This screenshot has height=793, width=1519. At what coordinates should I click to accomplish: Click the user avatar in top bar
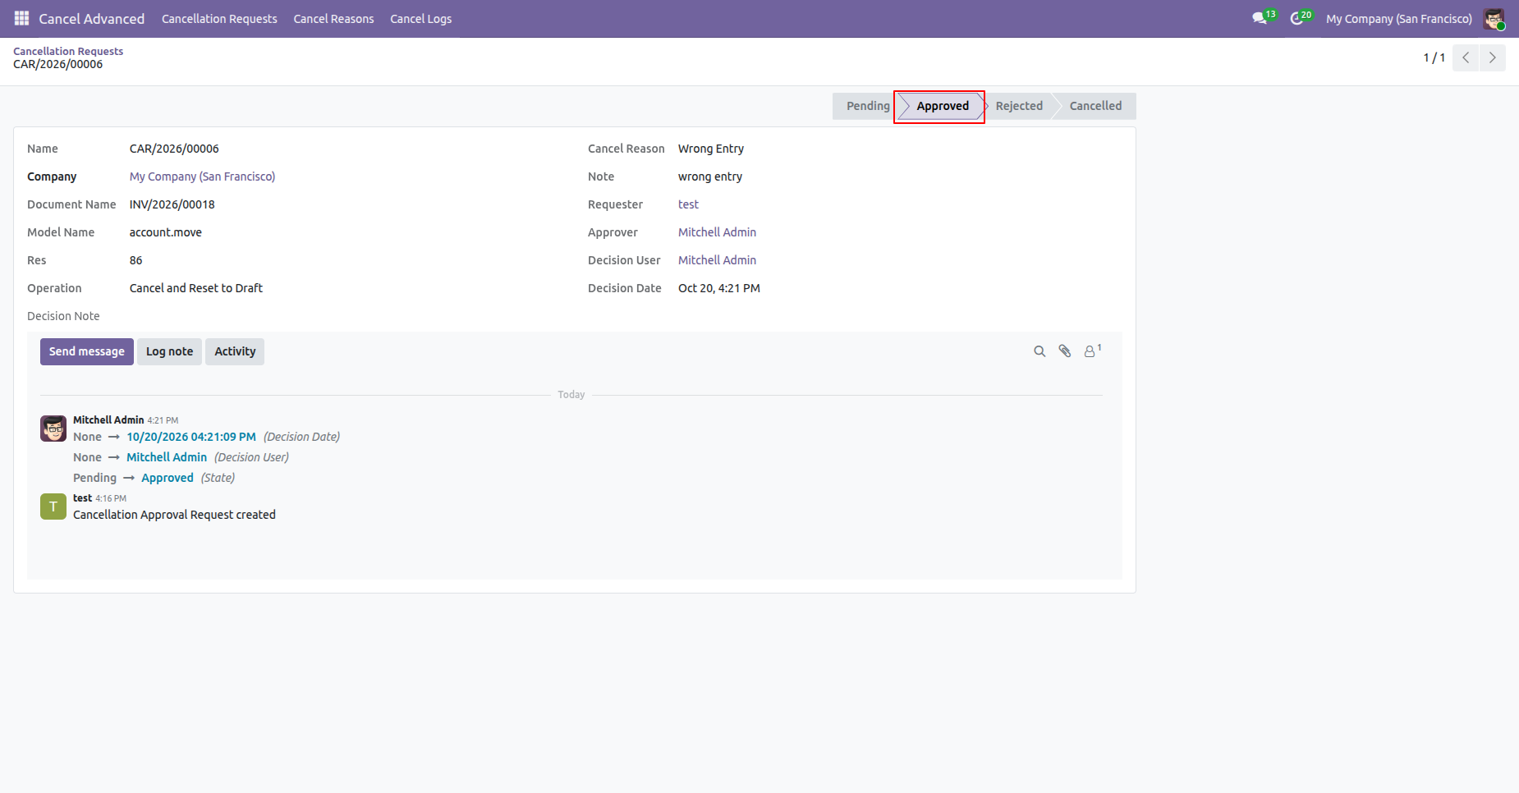[1494, 19]
